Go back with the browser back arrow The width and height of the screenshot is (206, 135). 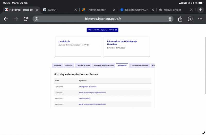tap(6, 19)
